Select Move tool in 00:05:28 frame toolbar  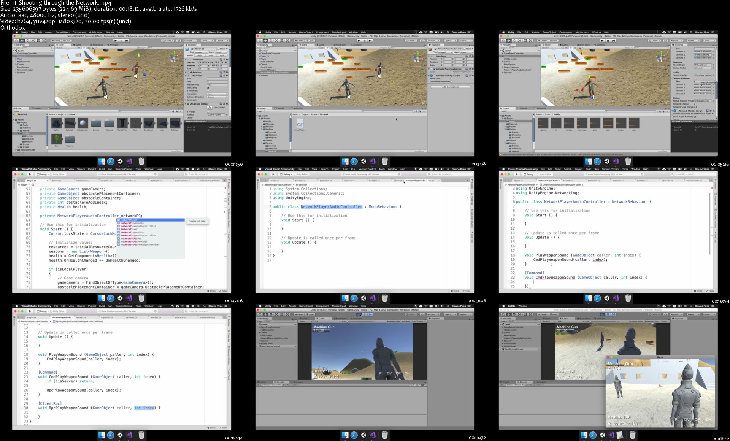pos(509,41)
